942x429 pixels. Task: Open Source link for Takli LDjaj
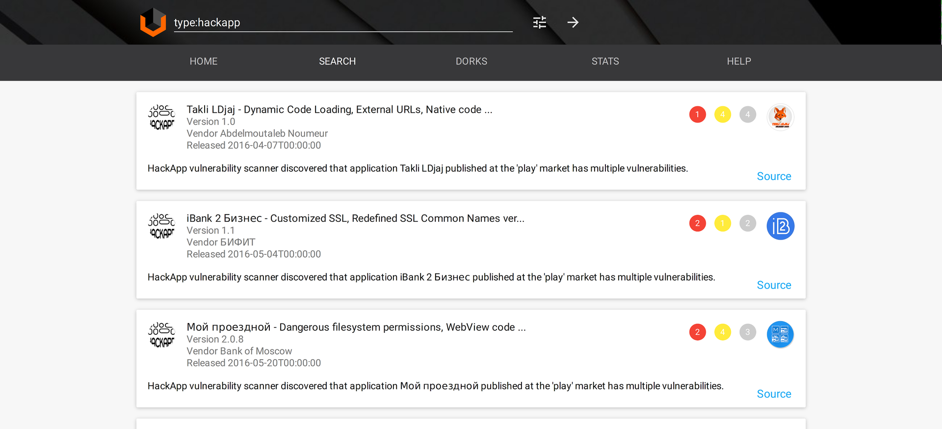click(x=774, y=176)
